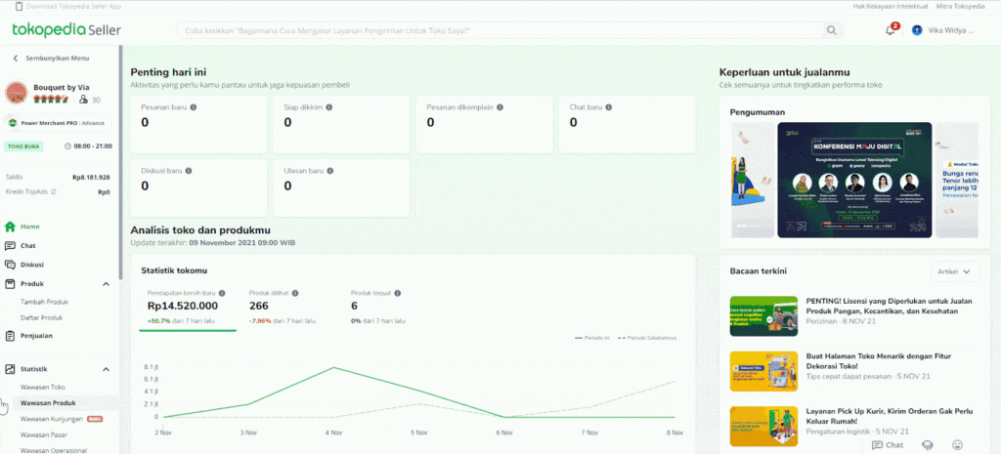Click info icon next to Siap dikirim
This screenshot has height=454, width=1001.
tap(329, 107)
